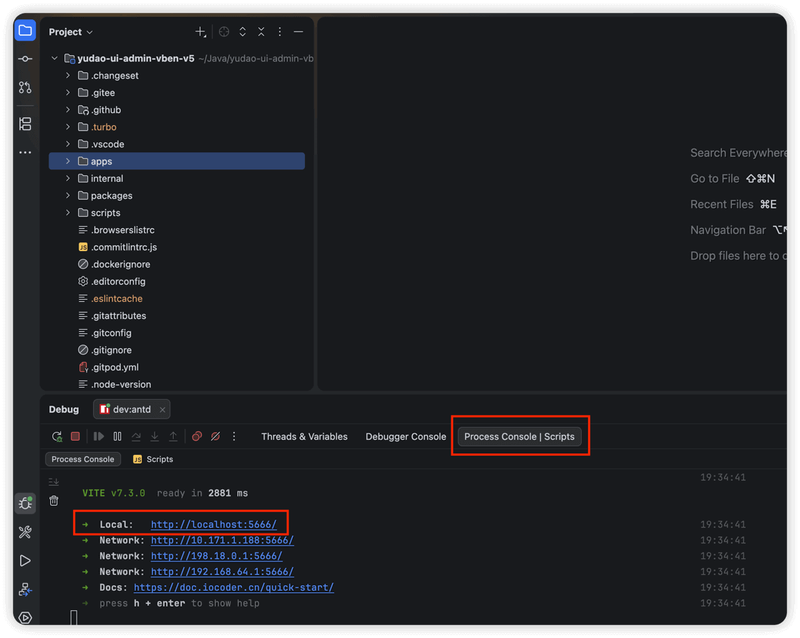Click the Rerun debug icon
The height and width of the screenshot is (638, 800).
(x=57, y=436)
